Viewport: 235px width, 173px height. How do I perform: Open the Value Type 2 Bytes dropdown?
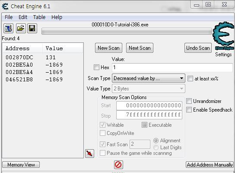149,89
